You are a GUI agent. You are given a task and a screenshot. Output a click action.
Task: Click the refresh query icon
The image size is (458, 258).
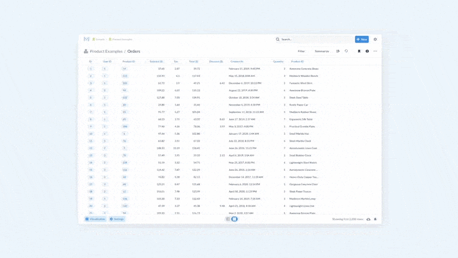coord(346,51)
